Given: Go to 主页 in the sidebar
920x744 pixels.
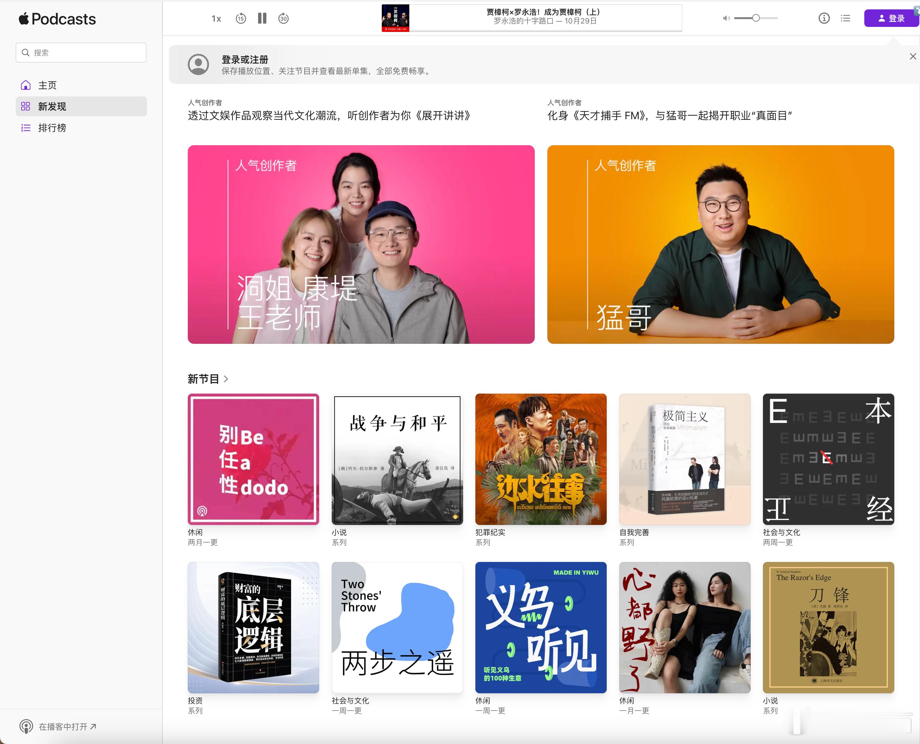Looking at the screenshot, I should pos(47,85).
